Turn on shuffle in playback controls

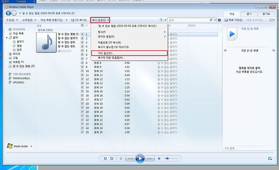click(105, 158)
